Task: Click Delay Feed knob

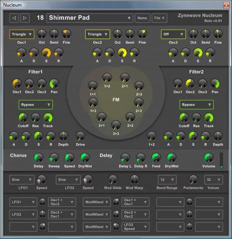Action: point(156,158)
